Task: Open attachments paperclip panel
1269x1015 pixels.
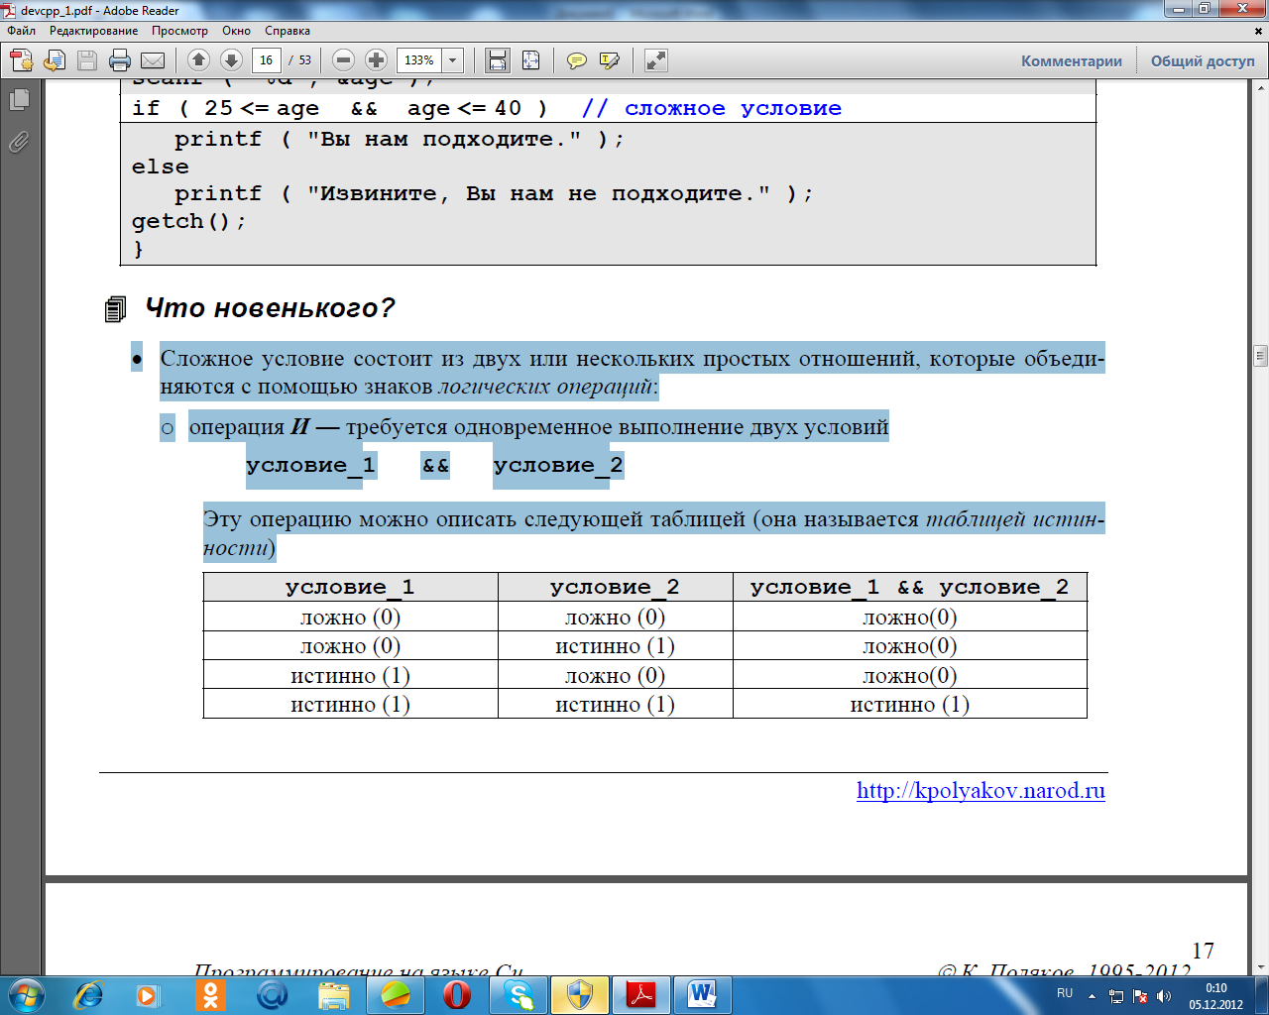Action: pos(19,143)
